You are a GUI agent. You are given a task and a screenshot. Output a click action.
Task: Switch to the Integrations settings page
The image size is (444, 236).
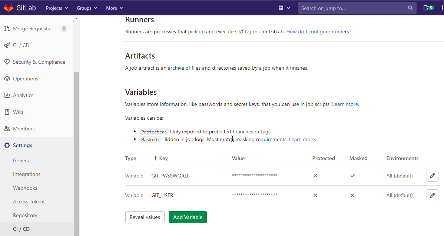pyautogui.click(x=27, y=174)
